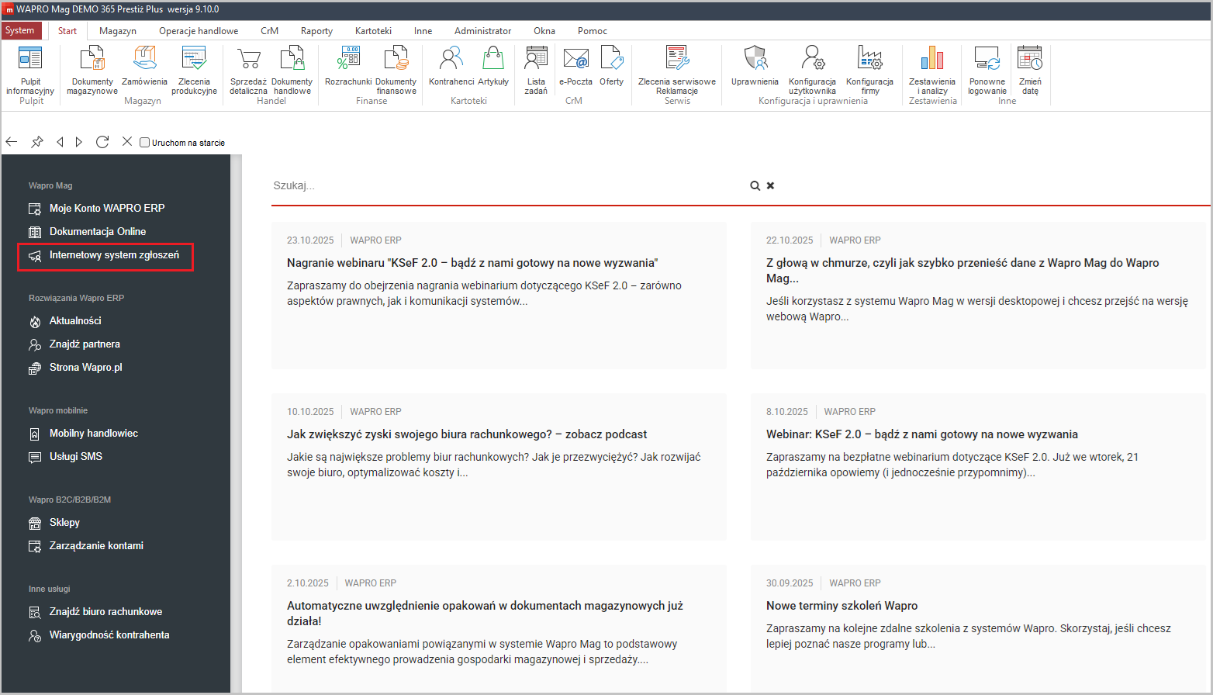Open the Zamówienia module
Image resolution: width=1213 pixels, height=695 pixels.
point(144,70)
